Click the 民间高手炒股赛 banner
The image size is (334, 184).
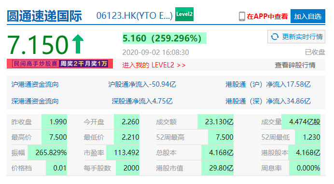(60, 64)
